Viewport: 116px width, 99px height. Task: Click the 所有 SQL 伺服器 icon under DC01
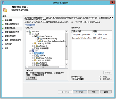pos(36,44)
